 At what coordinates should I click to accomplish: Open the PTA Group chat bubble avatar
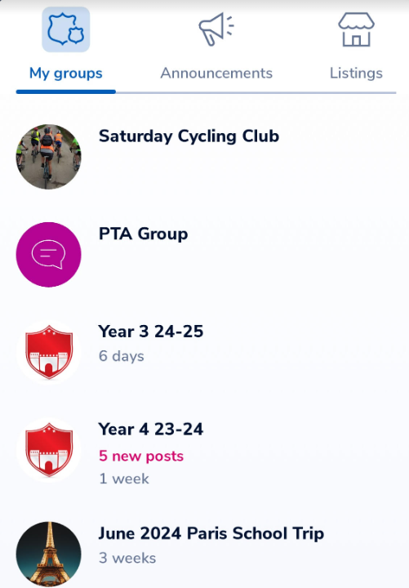click(x=48, y=255)
